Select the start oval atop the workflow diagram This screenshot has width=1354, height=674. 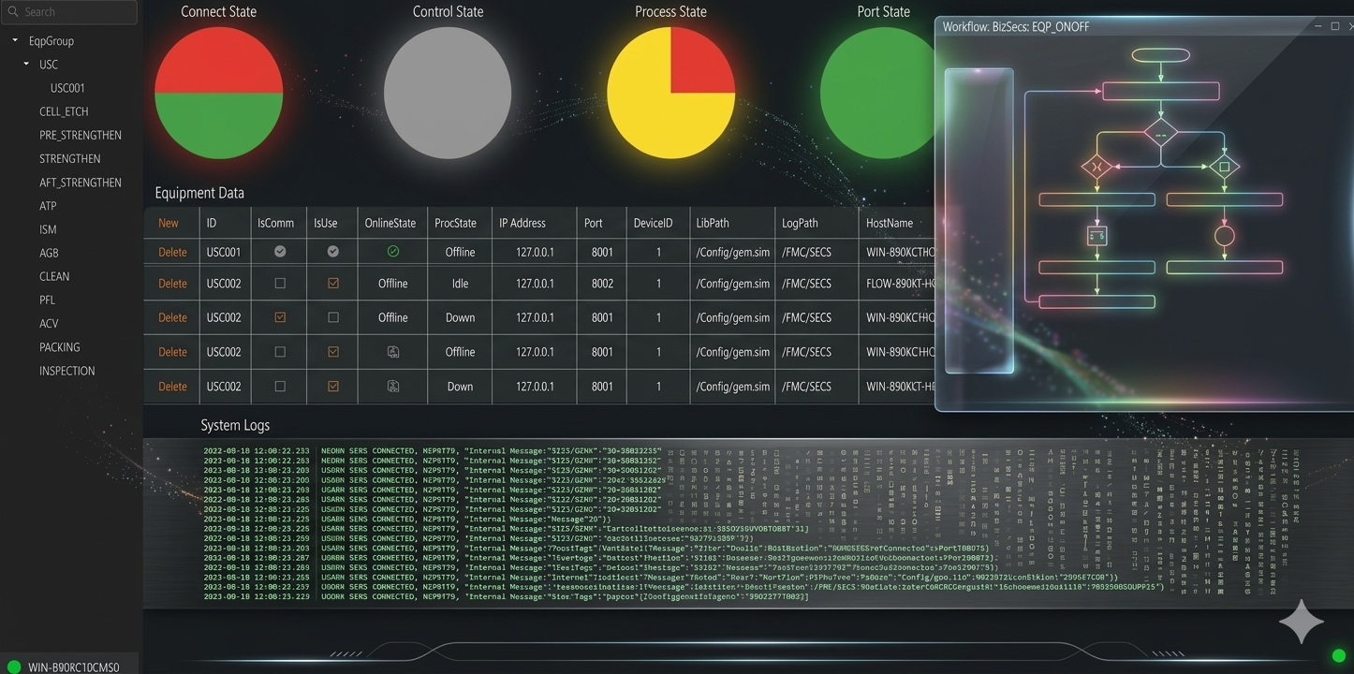pos(1161,55)
